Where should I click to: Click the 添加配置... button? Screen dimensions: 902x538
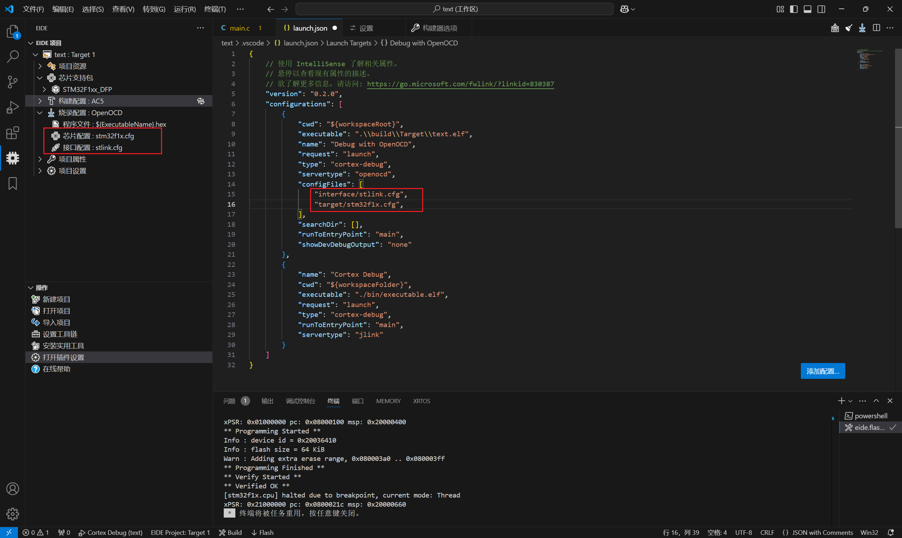click(822, 371)
